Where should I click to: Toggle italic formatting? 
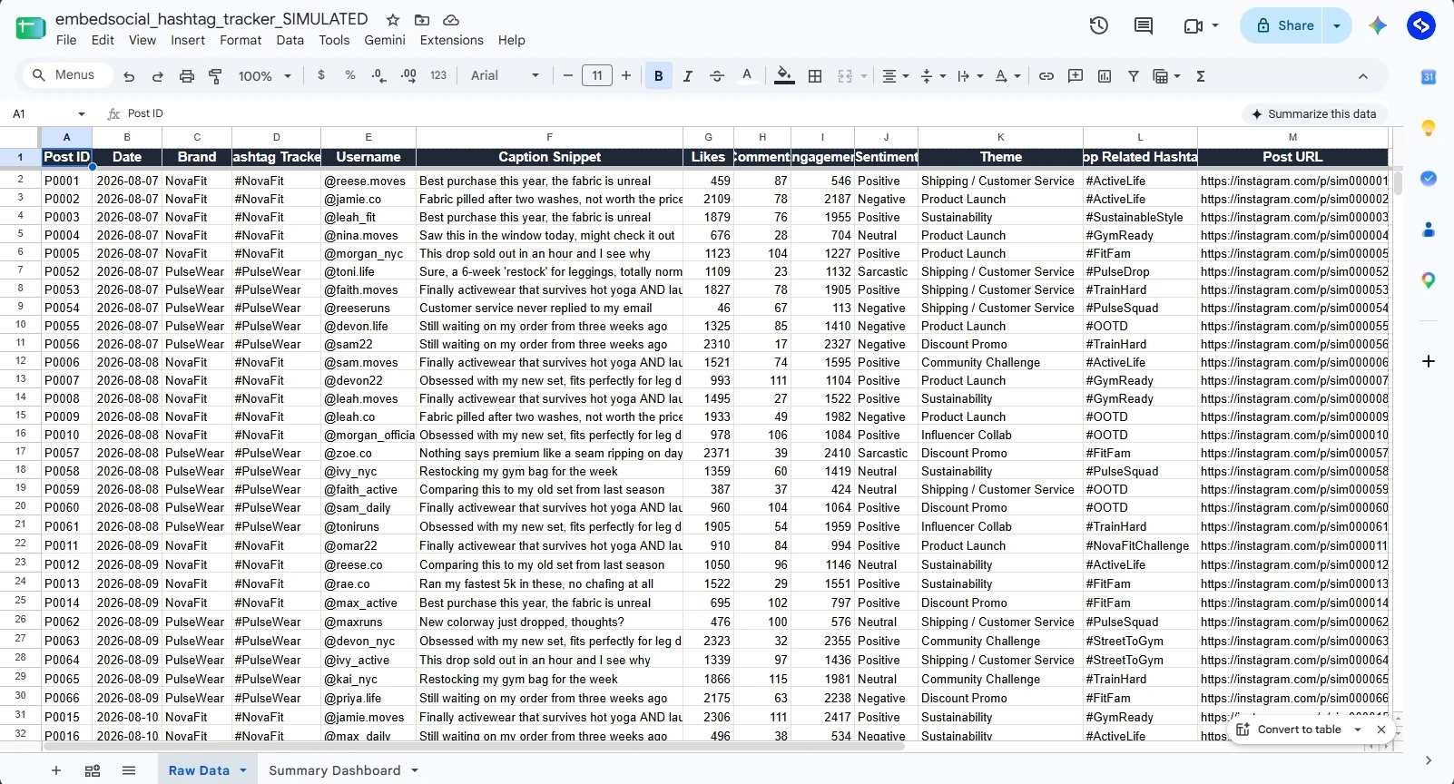[x=688, y=76]
